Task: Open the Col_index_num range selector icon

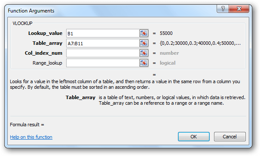Action: coord(144,53)
